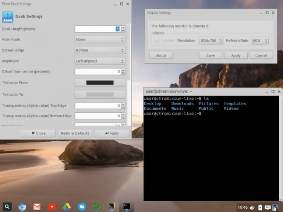Click the 10:46 clock in the tray
This screenshot has width=283, height=212.
(x=242, y=207)
